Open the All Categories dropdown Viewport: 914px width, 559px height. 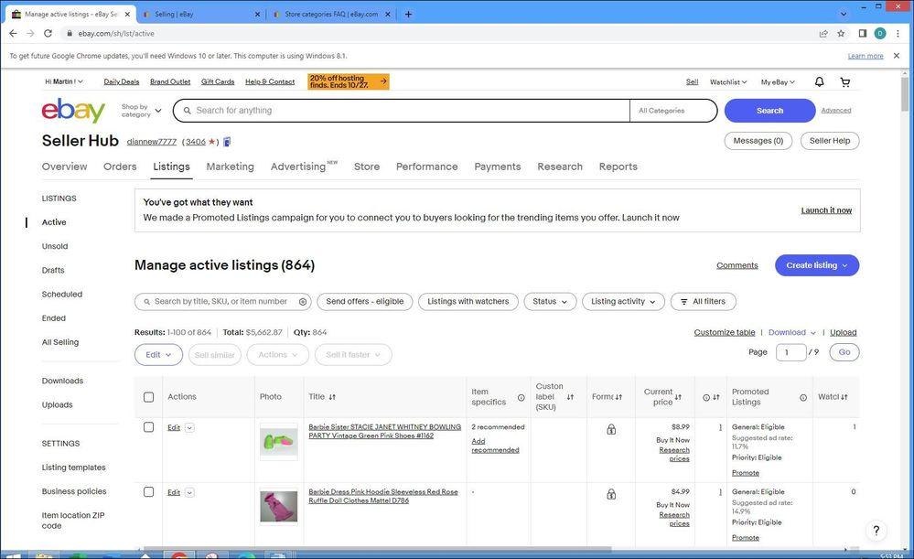click(x=673, y=110)
